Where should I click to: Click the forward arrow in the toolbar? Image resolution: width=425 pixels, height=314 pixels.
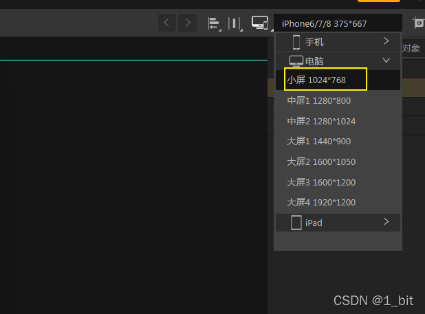188,23
